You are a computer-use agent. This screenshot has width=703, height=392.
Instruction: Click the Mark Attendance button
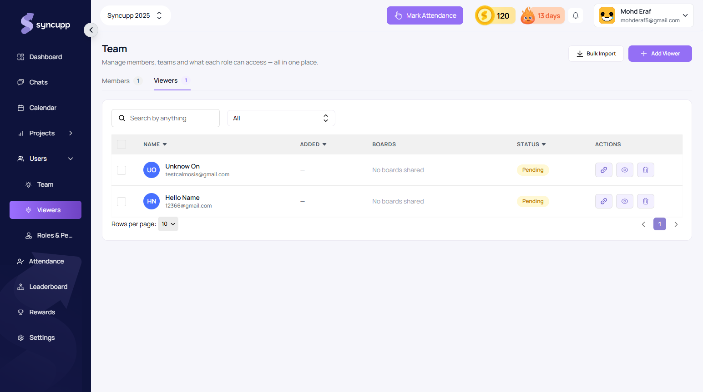[x=425, y=15]
